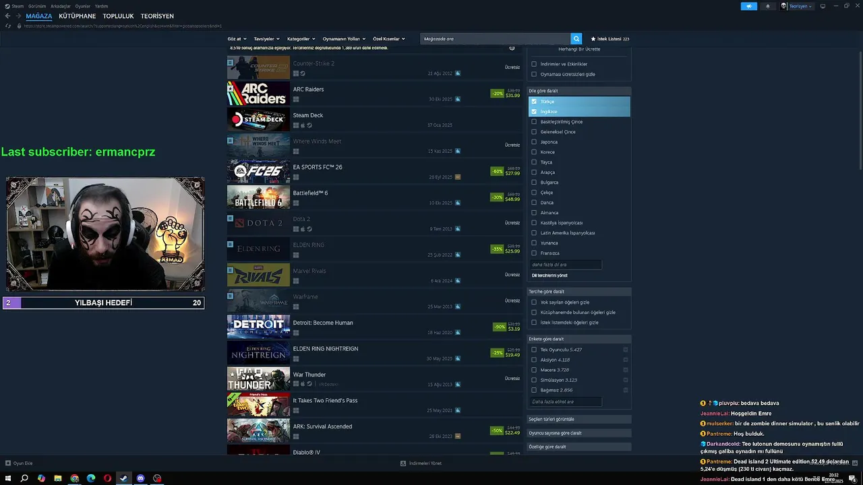Screen dimensions: 863x485
Task: Open Discord from the taskbar
Action: pyautogui.click(x=140, y=478)
